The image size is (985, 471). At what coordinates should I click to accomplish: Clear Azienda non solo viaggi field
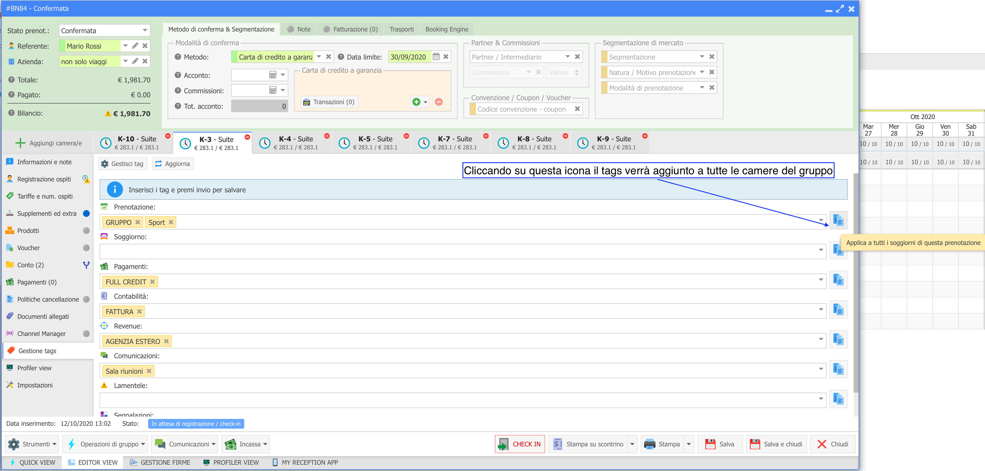click(145, 61)
